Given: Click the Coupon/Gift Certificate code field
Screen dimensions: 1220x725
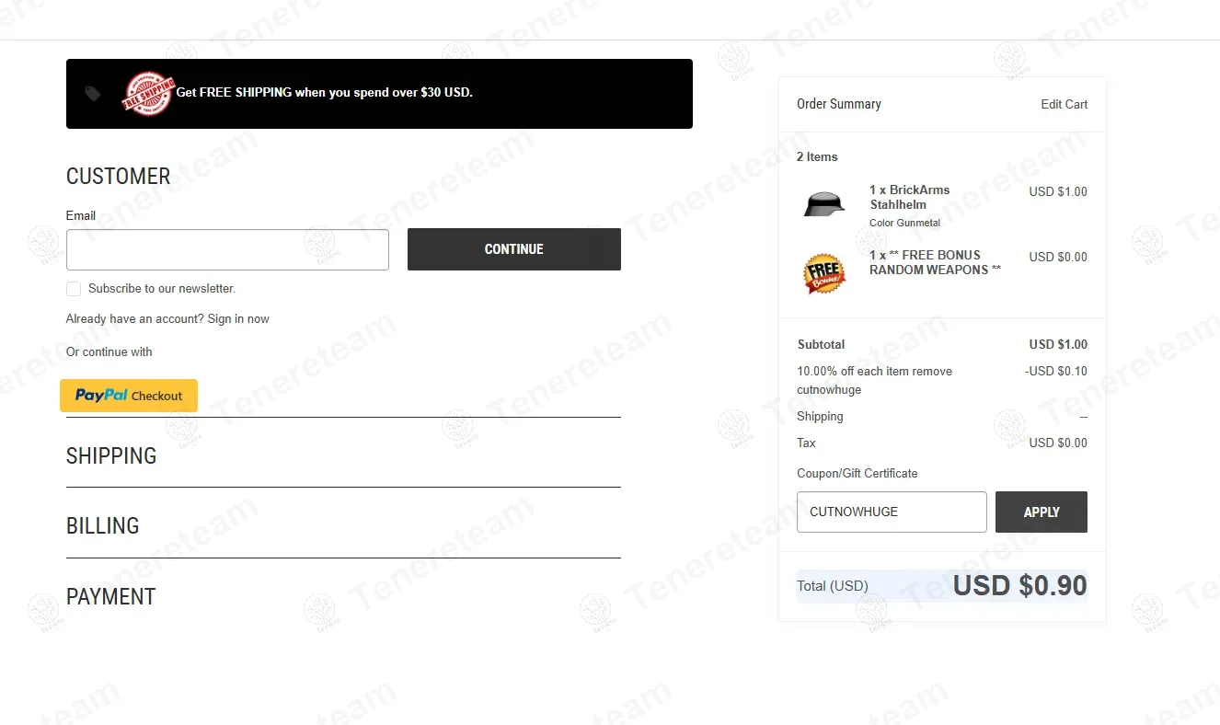Looking at the screenshot, I should click(x=891, y=512).
